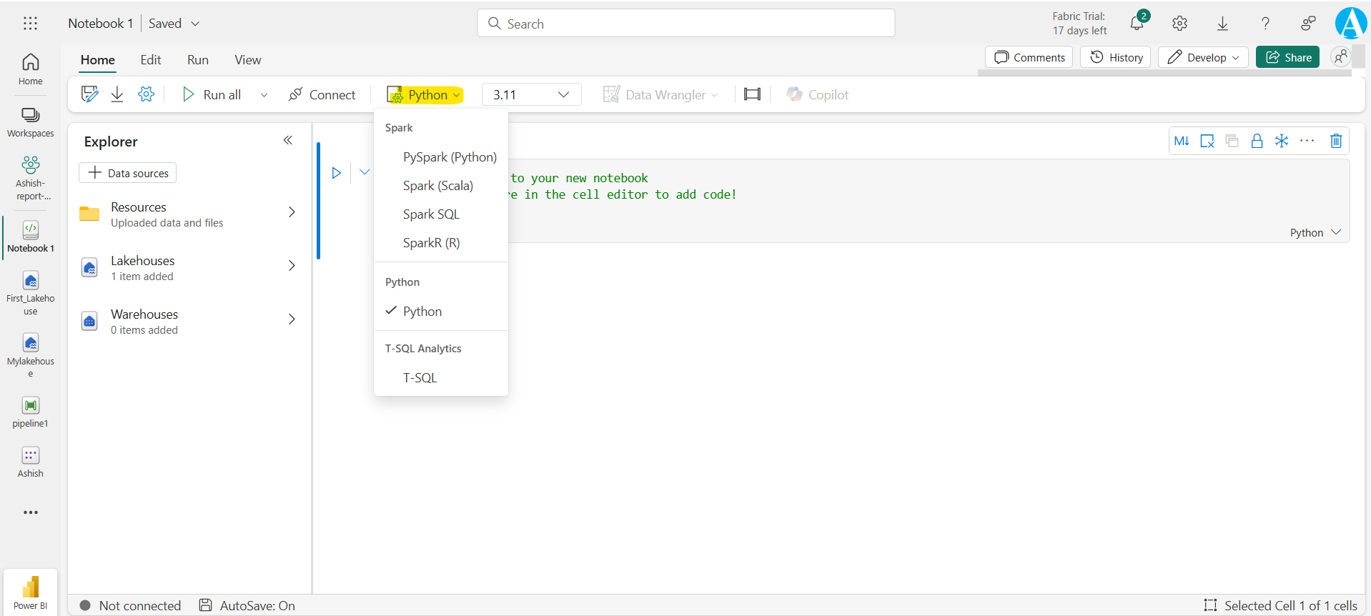This screenshot has height=616, width=1371.
Task: Select the checked Python language option
Action: pos(422,312)
